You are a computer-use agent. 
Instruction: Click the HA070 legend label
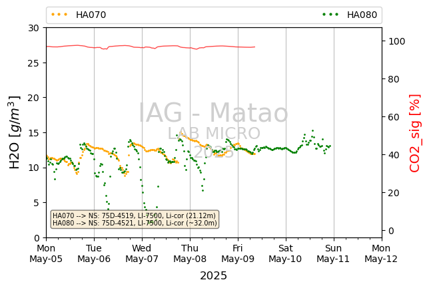pyautogui.click(x=91, y=15)
